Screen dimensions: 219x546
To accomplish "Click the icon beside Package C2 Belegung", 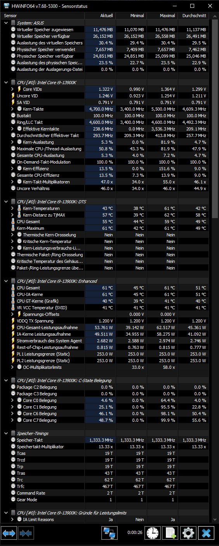I will coord(13,387).
